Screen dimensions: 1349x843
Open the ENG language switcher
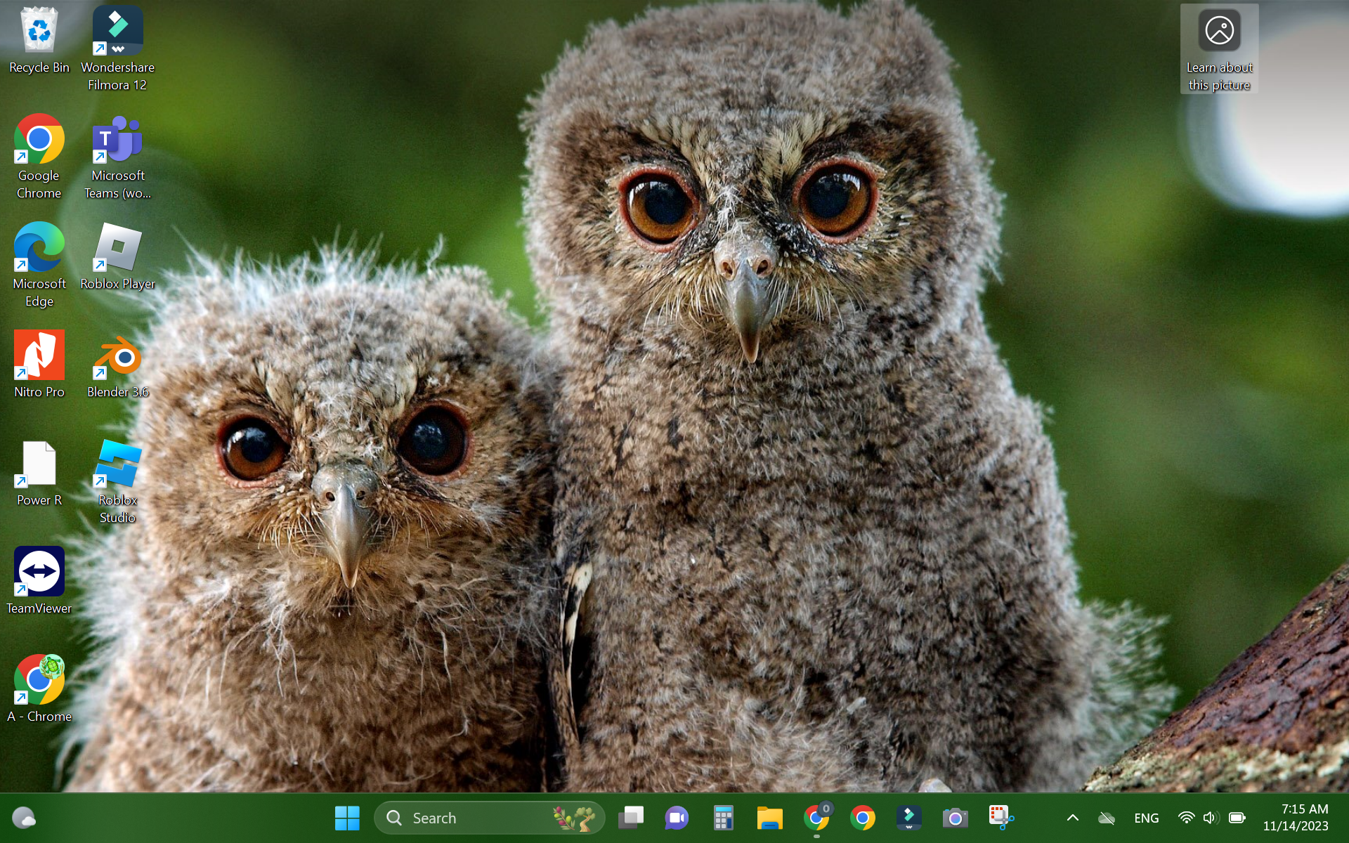[1146, 818]
